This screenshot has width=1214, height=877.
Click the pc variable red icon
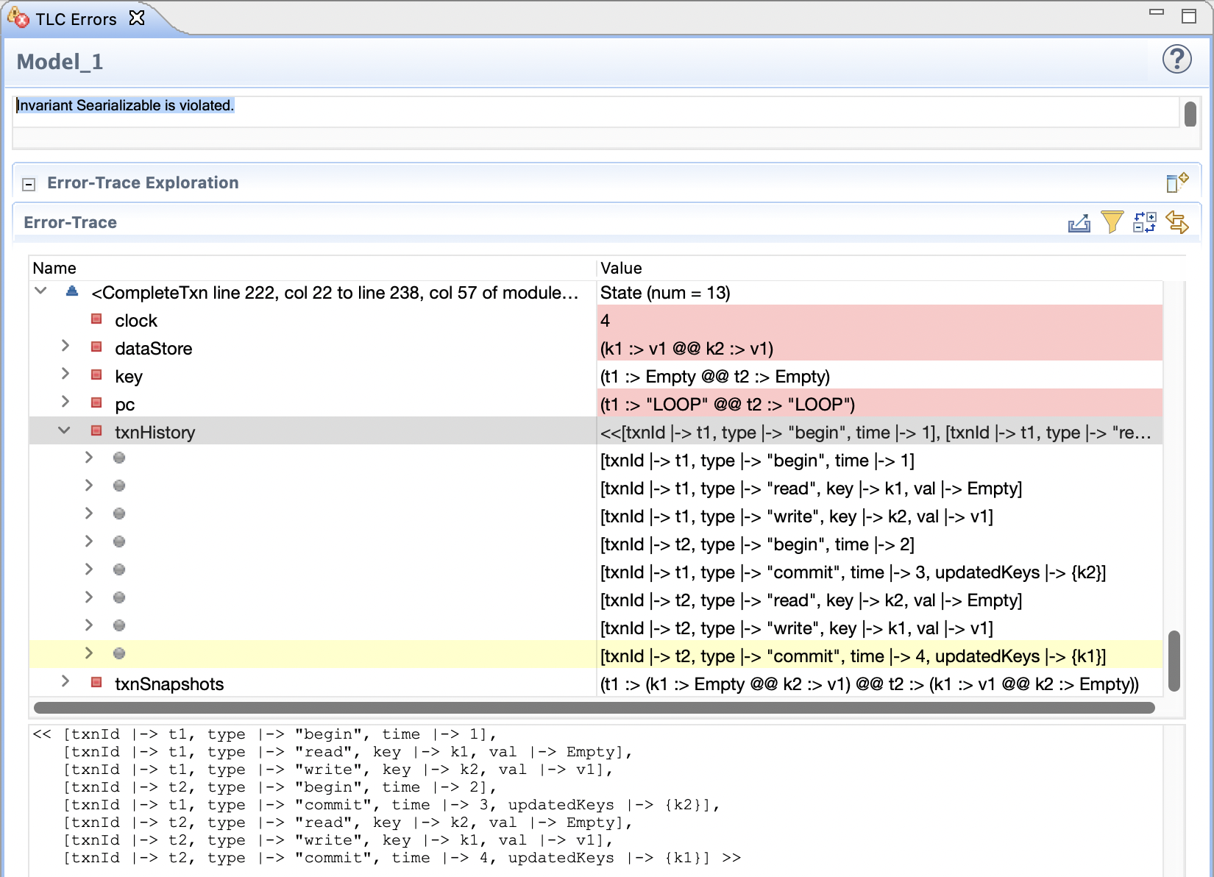coord(96,402)
